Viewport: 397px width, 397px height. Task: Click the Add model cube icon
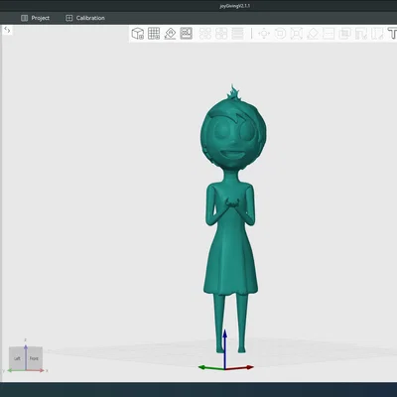138,34
